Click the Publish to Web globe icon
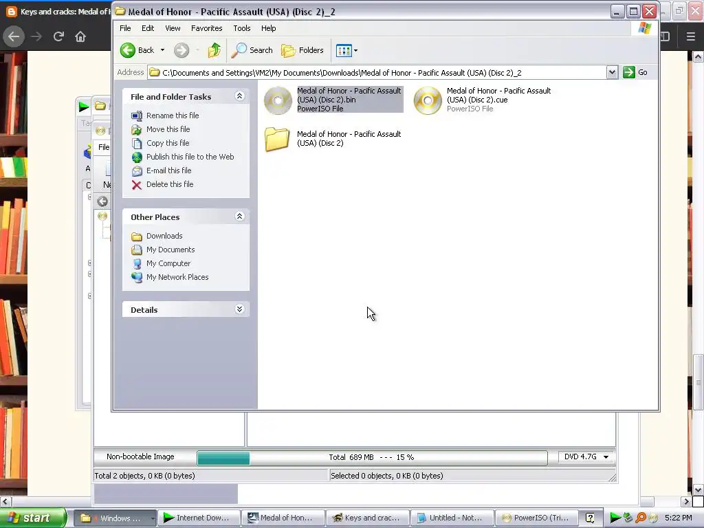704x528 pixels. tap(137, 157)
